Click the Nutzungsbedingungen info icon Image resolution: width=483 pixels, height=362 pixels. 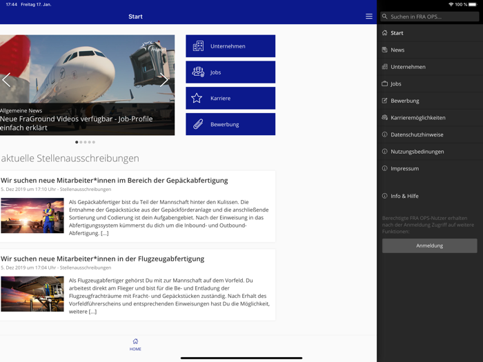point(384,151)
